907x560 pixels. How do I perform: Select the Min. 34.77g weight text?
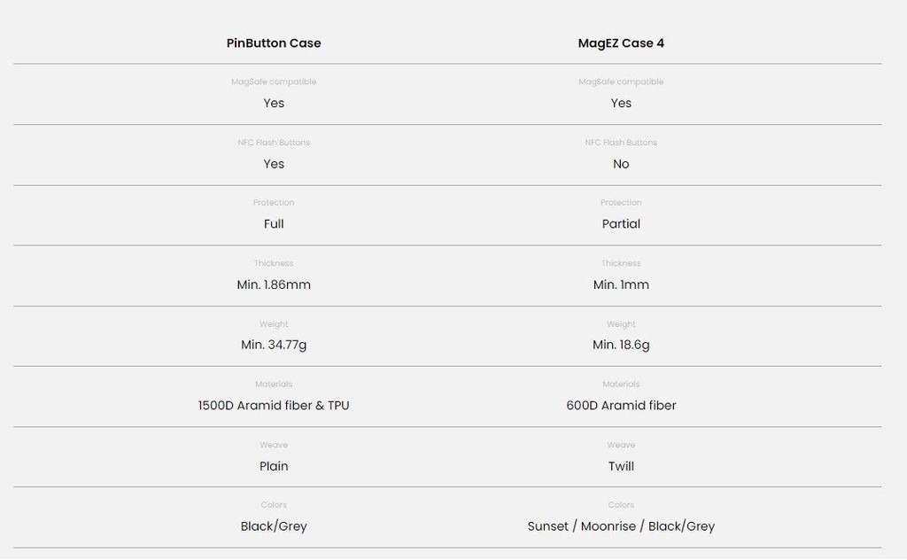pyautogui.click(x=274, y=345)
